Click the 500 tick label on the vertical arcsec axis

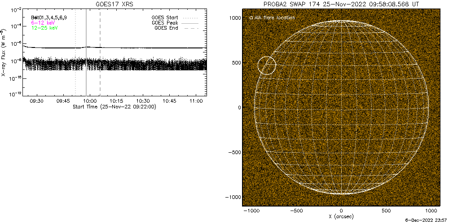(x=236, y=63)
